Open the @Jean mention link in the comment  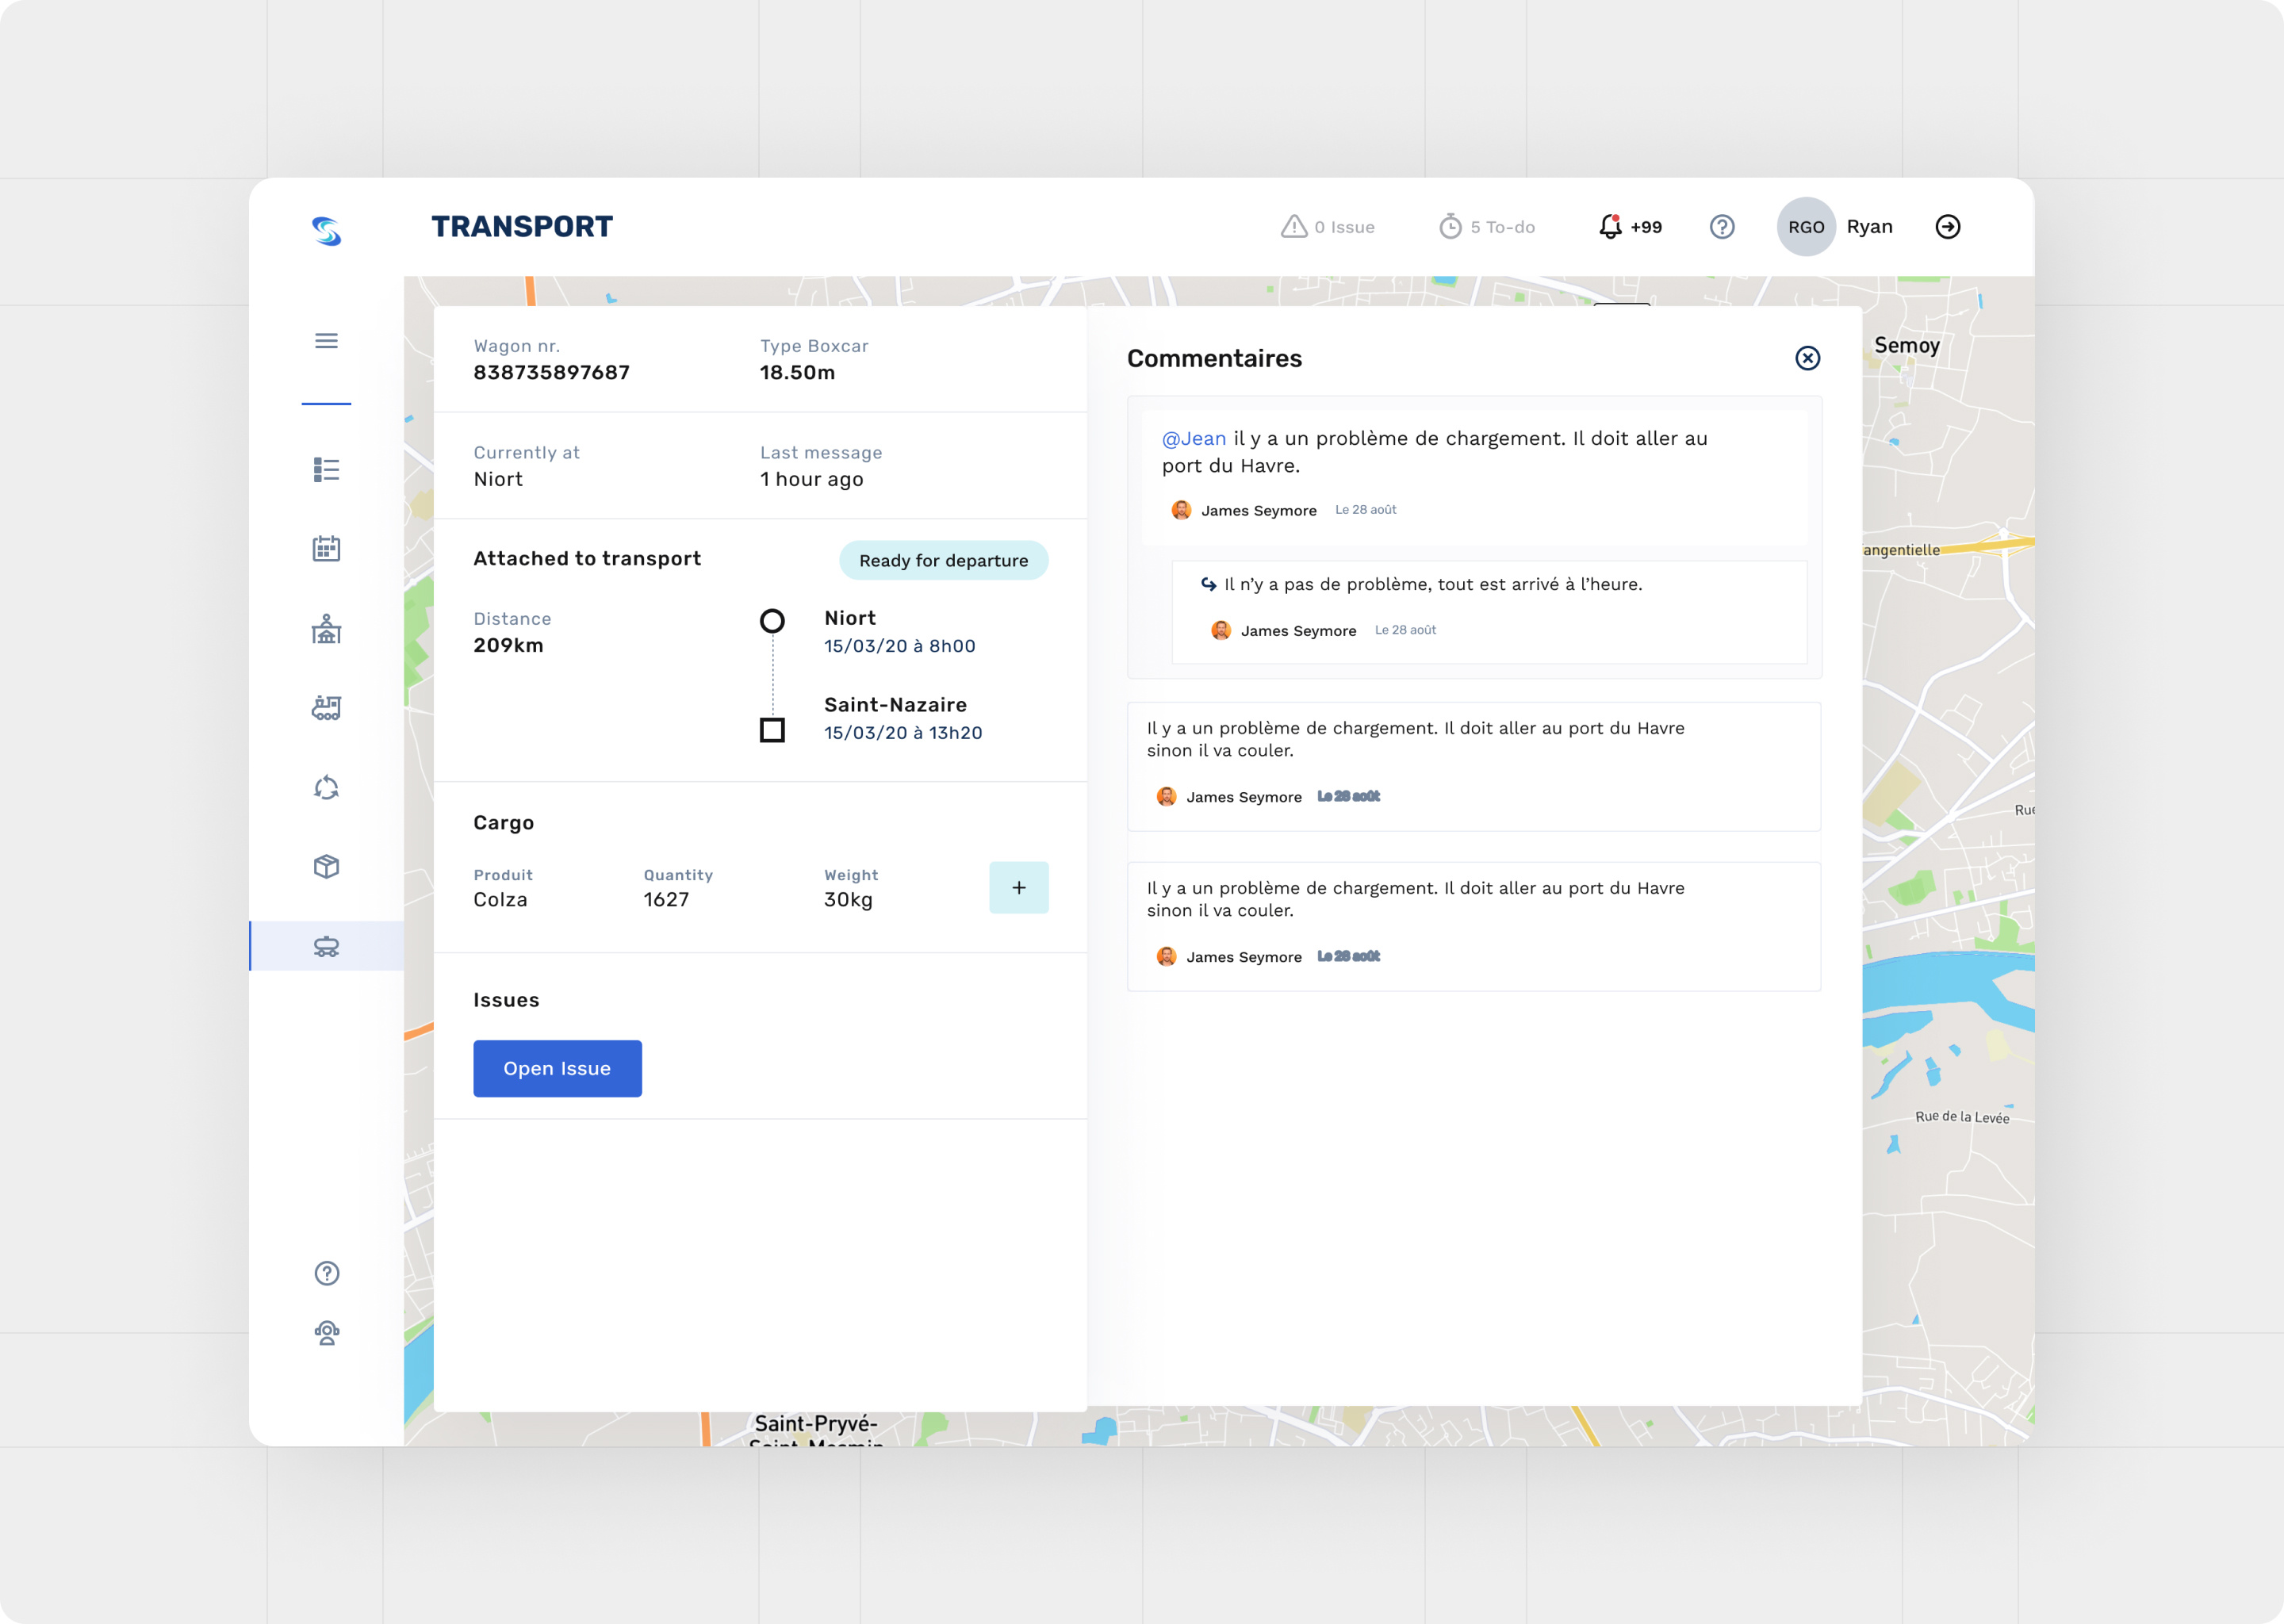1193,438
